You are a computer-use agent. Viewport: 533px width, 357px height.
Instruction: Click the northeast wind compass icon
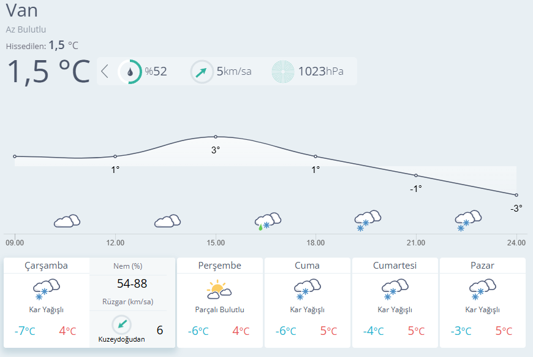121,324
